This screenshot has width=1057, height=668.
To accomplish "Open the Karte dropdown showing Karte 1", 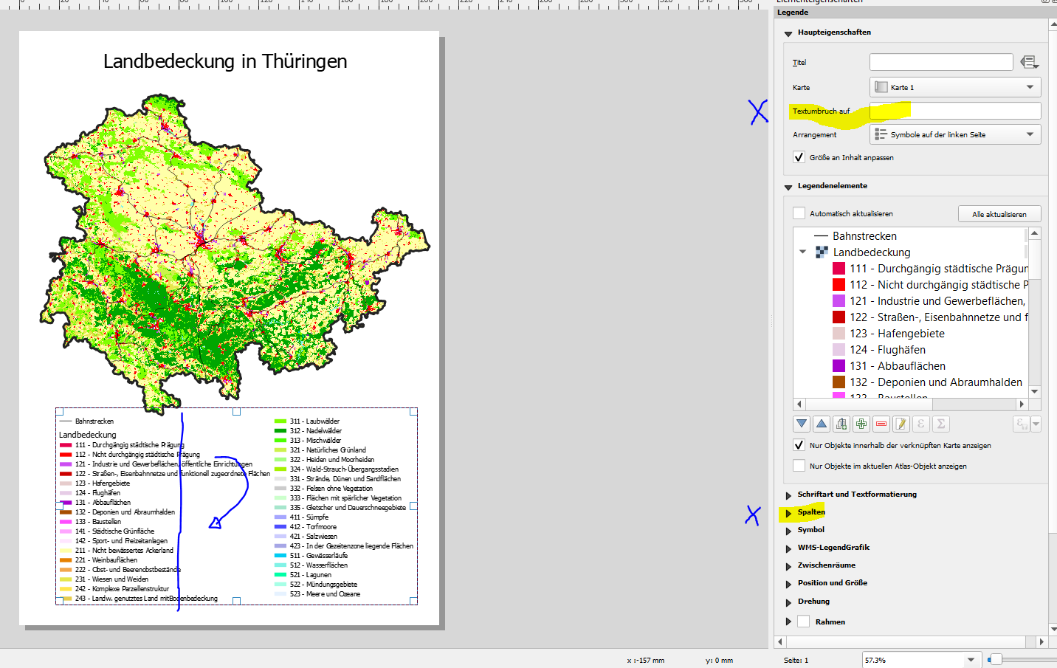I will click(x=955, y=87).
